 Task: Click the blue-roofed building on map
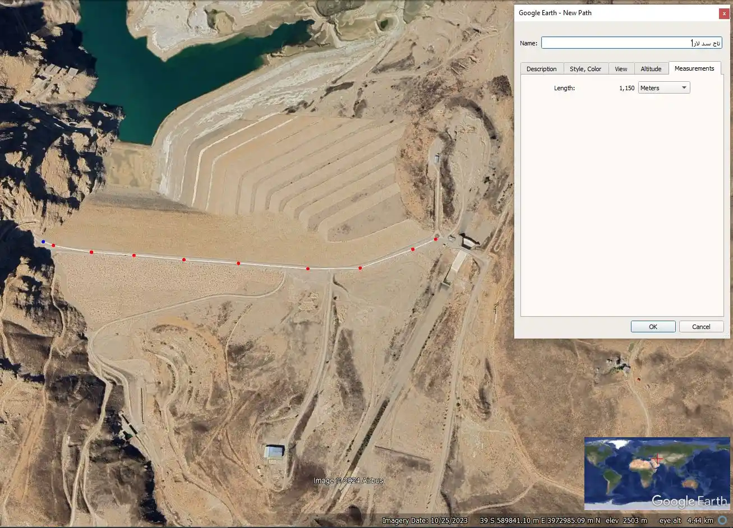point(274,451)
